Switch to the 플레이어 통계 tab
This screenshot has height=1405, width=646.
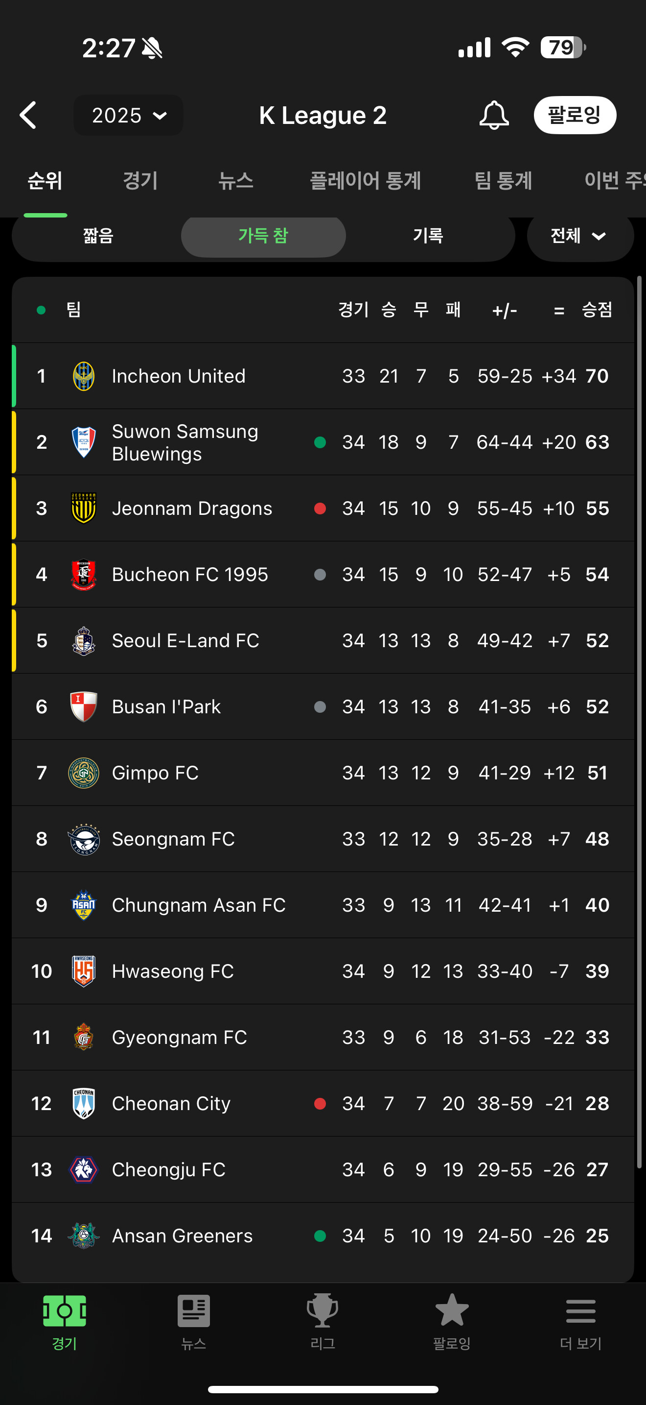(366, 181)
